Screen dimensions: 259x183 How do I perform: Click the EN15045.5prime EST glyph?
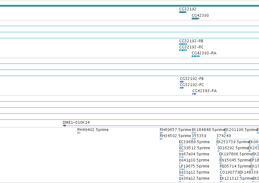(221, 163)
